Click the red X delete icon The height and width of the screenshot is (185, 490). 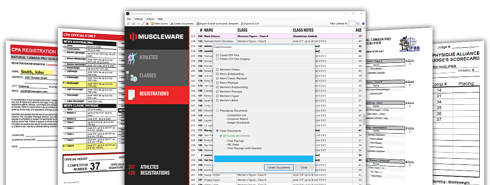tap(147, 24)
